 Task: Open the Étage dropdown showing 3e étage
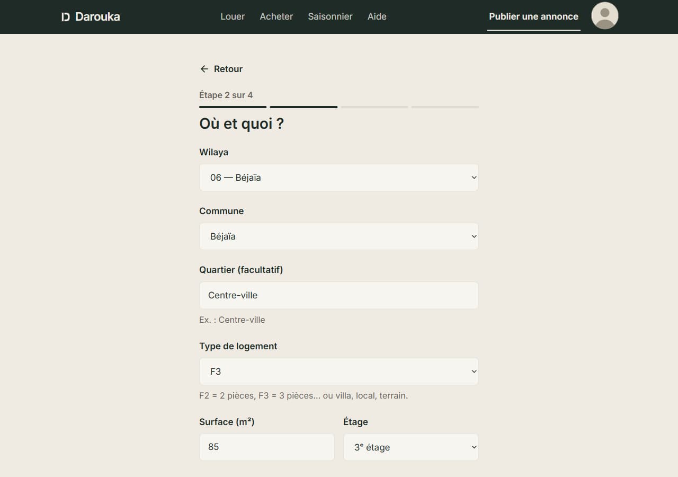click(x=411, y=447)
